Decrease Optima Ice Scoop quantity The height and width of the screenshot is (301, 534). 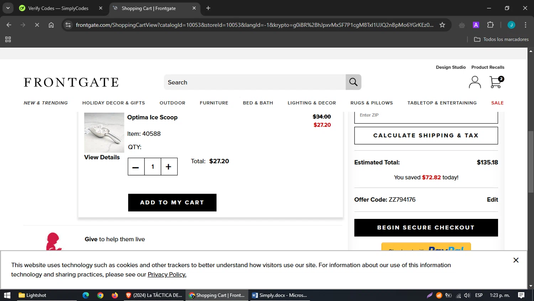coord(136,167)
